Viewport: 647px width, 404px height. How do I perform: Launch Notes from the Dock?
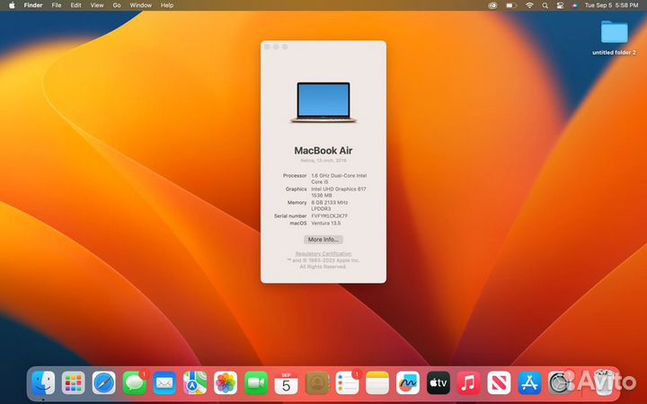(377, 383)
